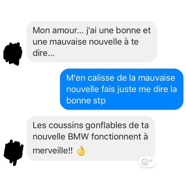Click "stp" at the end of the blue message
The height and width of the screenshot is (186, 186).
pos(99,101)
